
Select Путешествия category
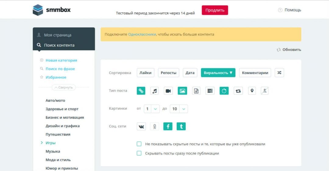(58, 134)
